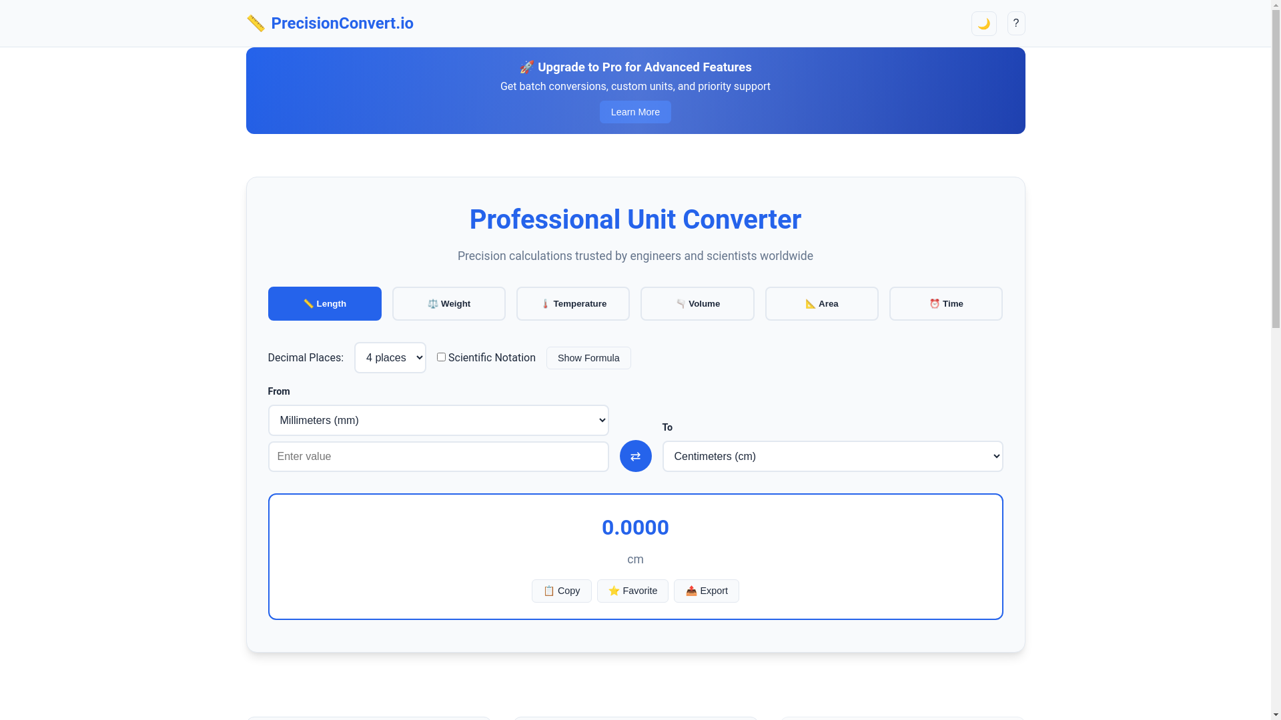Screen dimensions: 1281x720
Task: Switch to the Weight category tab
Action: click(x=449, y=303)
